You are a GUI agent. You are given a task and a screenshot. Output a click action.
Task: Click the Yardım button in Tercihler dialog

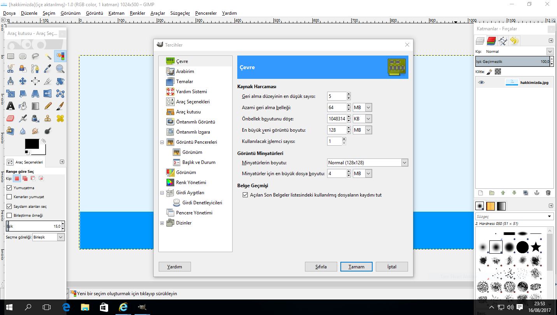[x=175, y=267]
